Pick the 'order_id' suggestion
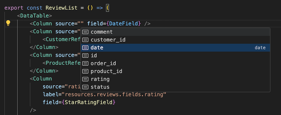Screen dimensions: 281x115 tap(175, 63)
